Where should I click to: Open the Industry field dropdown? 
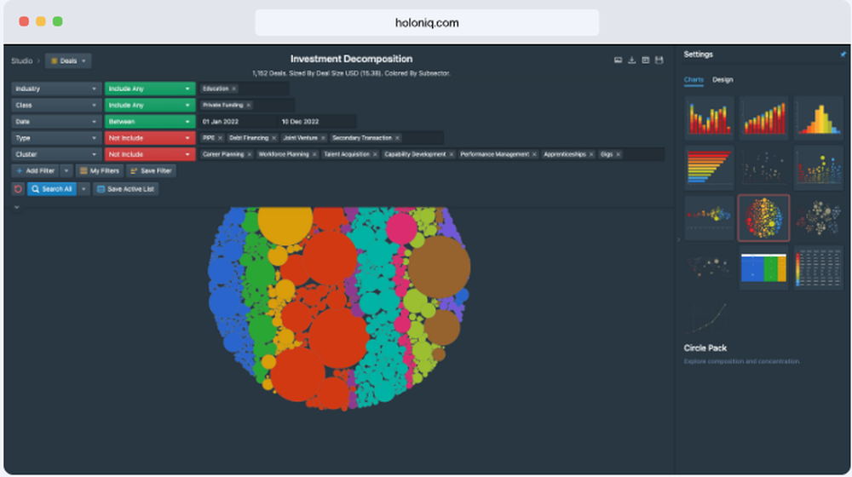(56, 89)
